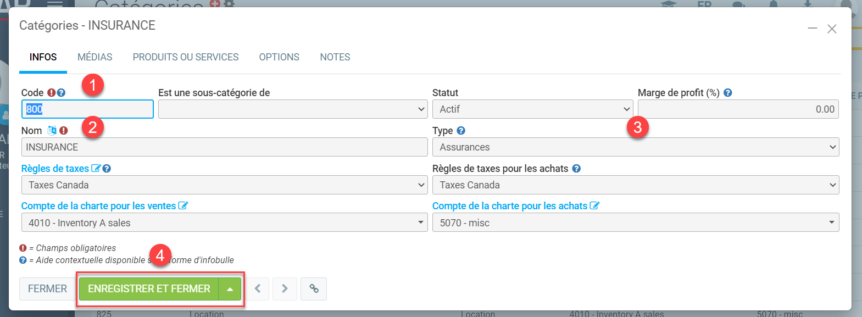862x317 pixels.
Task: Click edit icon for Compte de la charte ventes
Action: coord(183,206)
